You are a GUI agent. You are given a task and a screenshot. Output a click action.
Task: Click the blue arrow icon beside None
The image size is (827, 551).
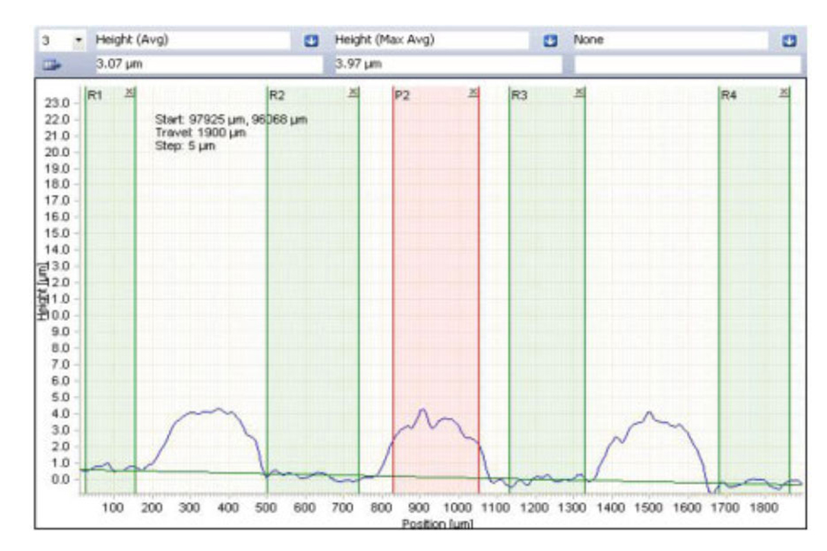point(790,41)
